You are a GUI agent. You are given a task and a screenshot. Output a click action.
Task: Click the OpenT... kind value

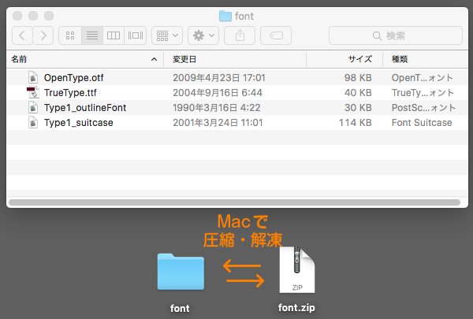pos(423,78)
